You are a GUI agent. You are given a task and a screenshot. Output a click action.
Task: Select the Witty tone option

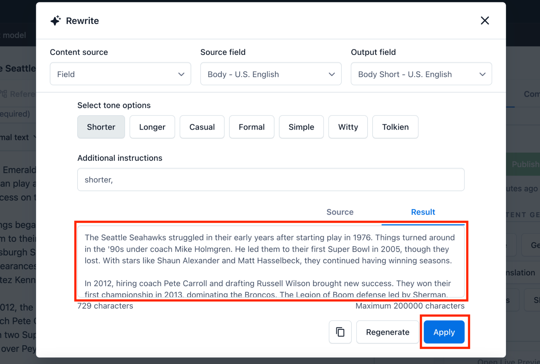[348, 127]
